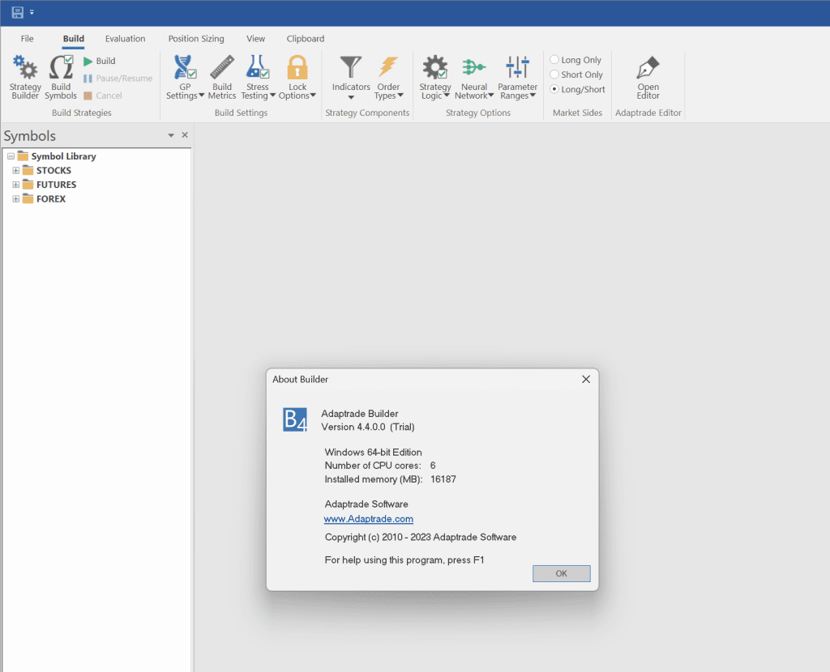Click the 'Installed memory (MB):' label
This screenshot has height=672, width=830.
[x=373, y=479]
